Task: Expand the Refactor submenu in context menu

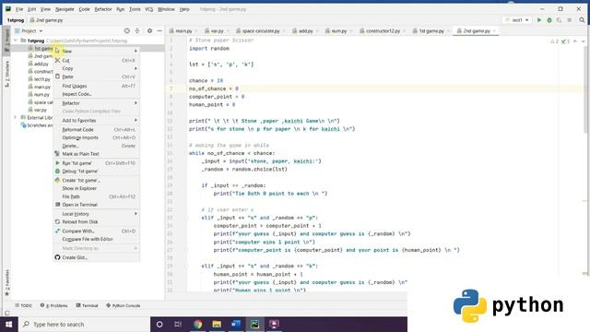Action: coord(97,102)
